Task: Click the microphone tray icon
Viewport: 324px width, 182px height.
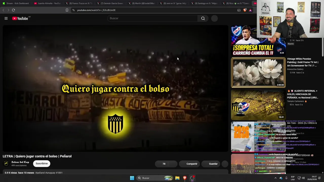Action: pyautogui.click(x=286, y=178)
